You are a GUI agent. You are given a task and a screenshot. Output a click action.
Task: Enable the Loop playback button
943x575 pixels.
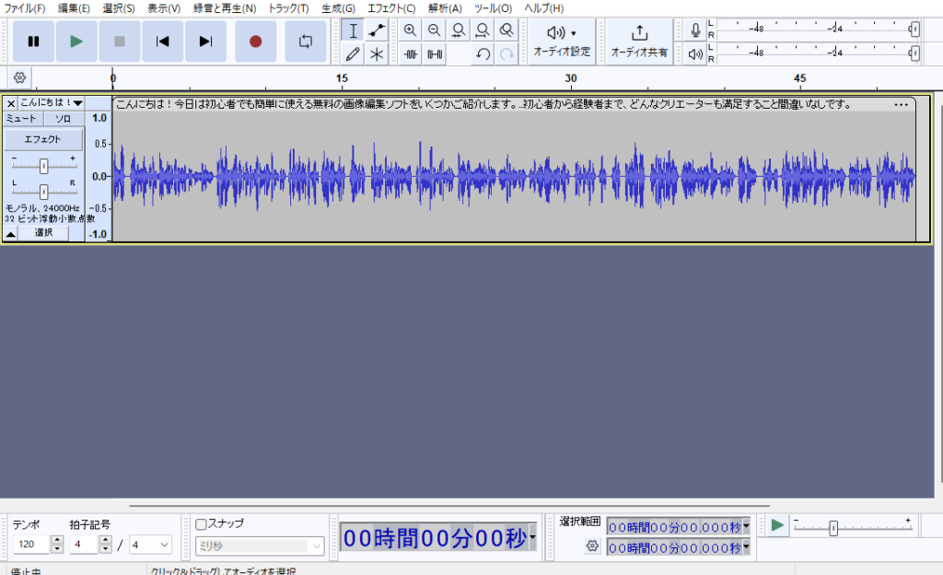pyautogui.click(x=305, y=41)
